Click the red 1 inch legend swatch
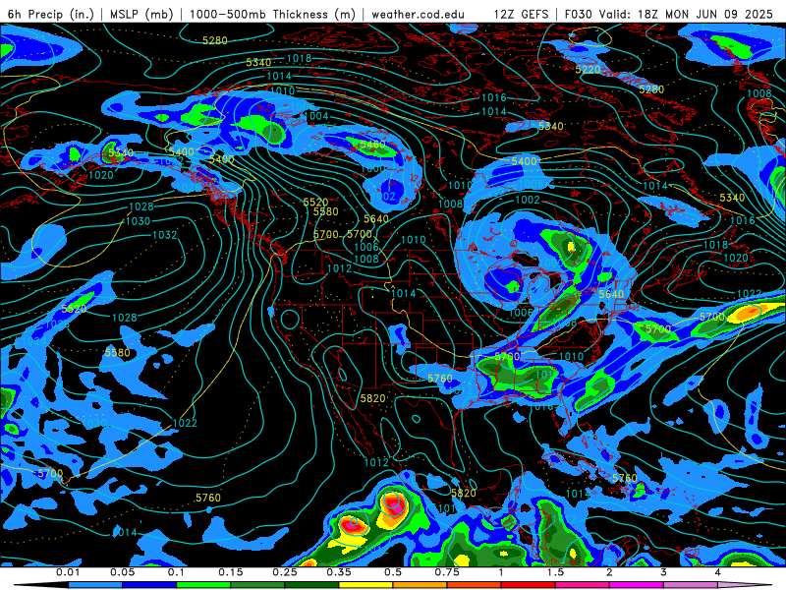786x590 pixels. pyautogui.click(x=529, y=585)
